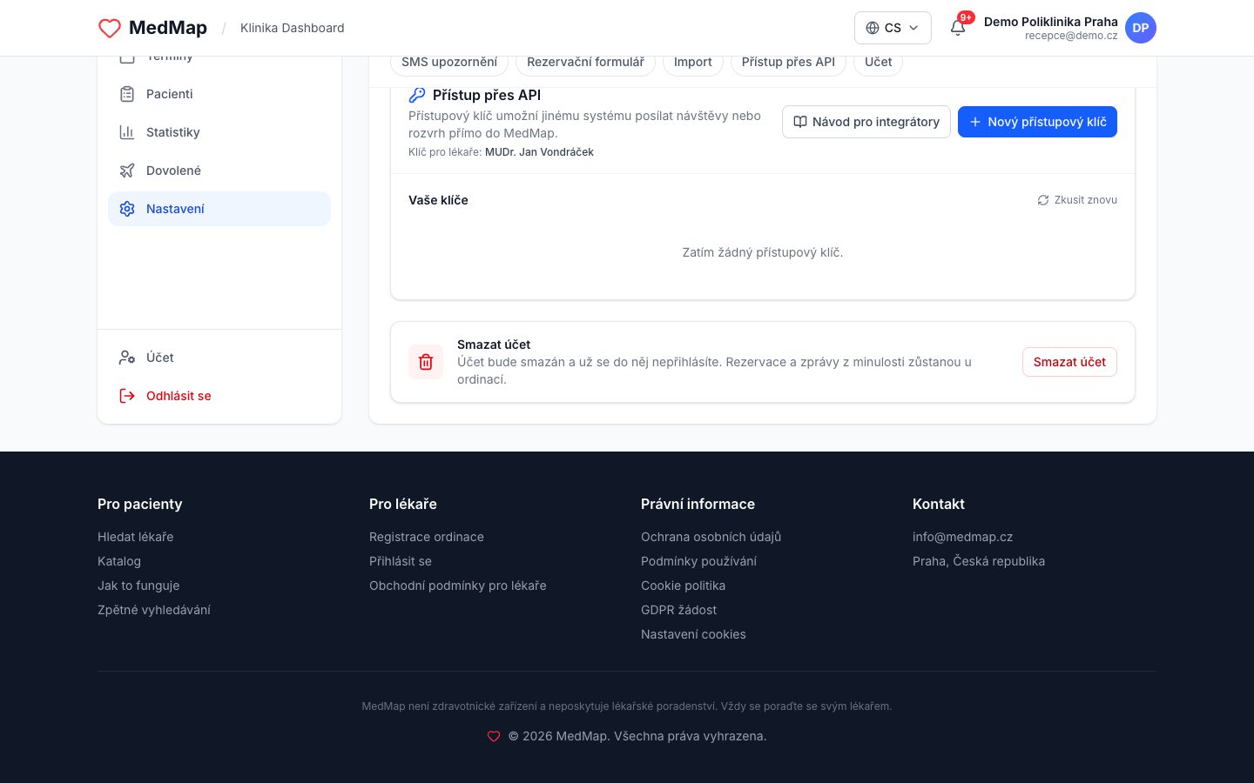The image size is (1254, 783).
Task: Click the Pacienti clipboard icon
Action: point(127,94)
